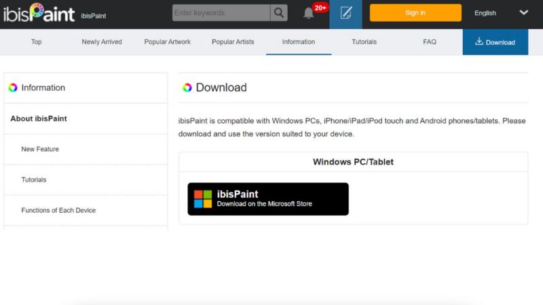
Task: Click the ibisPaint logo
Action: tap(39, 13)
